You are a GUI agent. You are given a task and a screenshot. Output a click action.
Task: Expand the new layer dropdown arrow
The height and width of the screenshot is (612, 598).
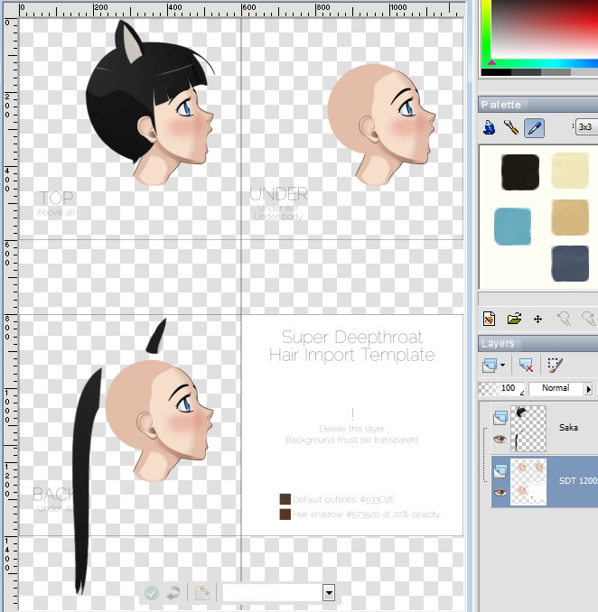(503, 366)
